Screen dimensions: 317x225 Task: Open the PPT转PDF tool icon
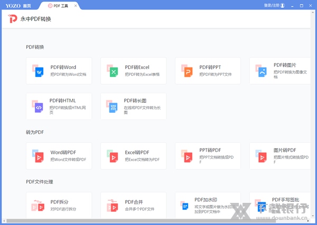tap(187, 156)
